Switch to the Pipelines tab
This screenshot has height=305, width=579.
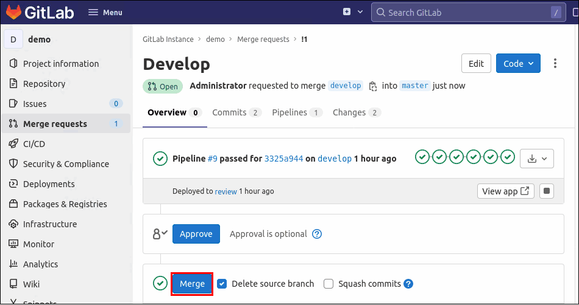tap(297, 112)
